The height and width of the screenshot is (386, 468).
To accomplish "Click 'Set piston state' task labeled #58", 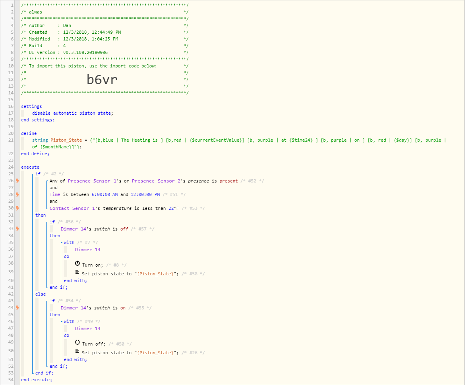I will (130, 274).
